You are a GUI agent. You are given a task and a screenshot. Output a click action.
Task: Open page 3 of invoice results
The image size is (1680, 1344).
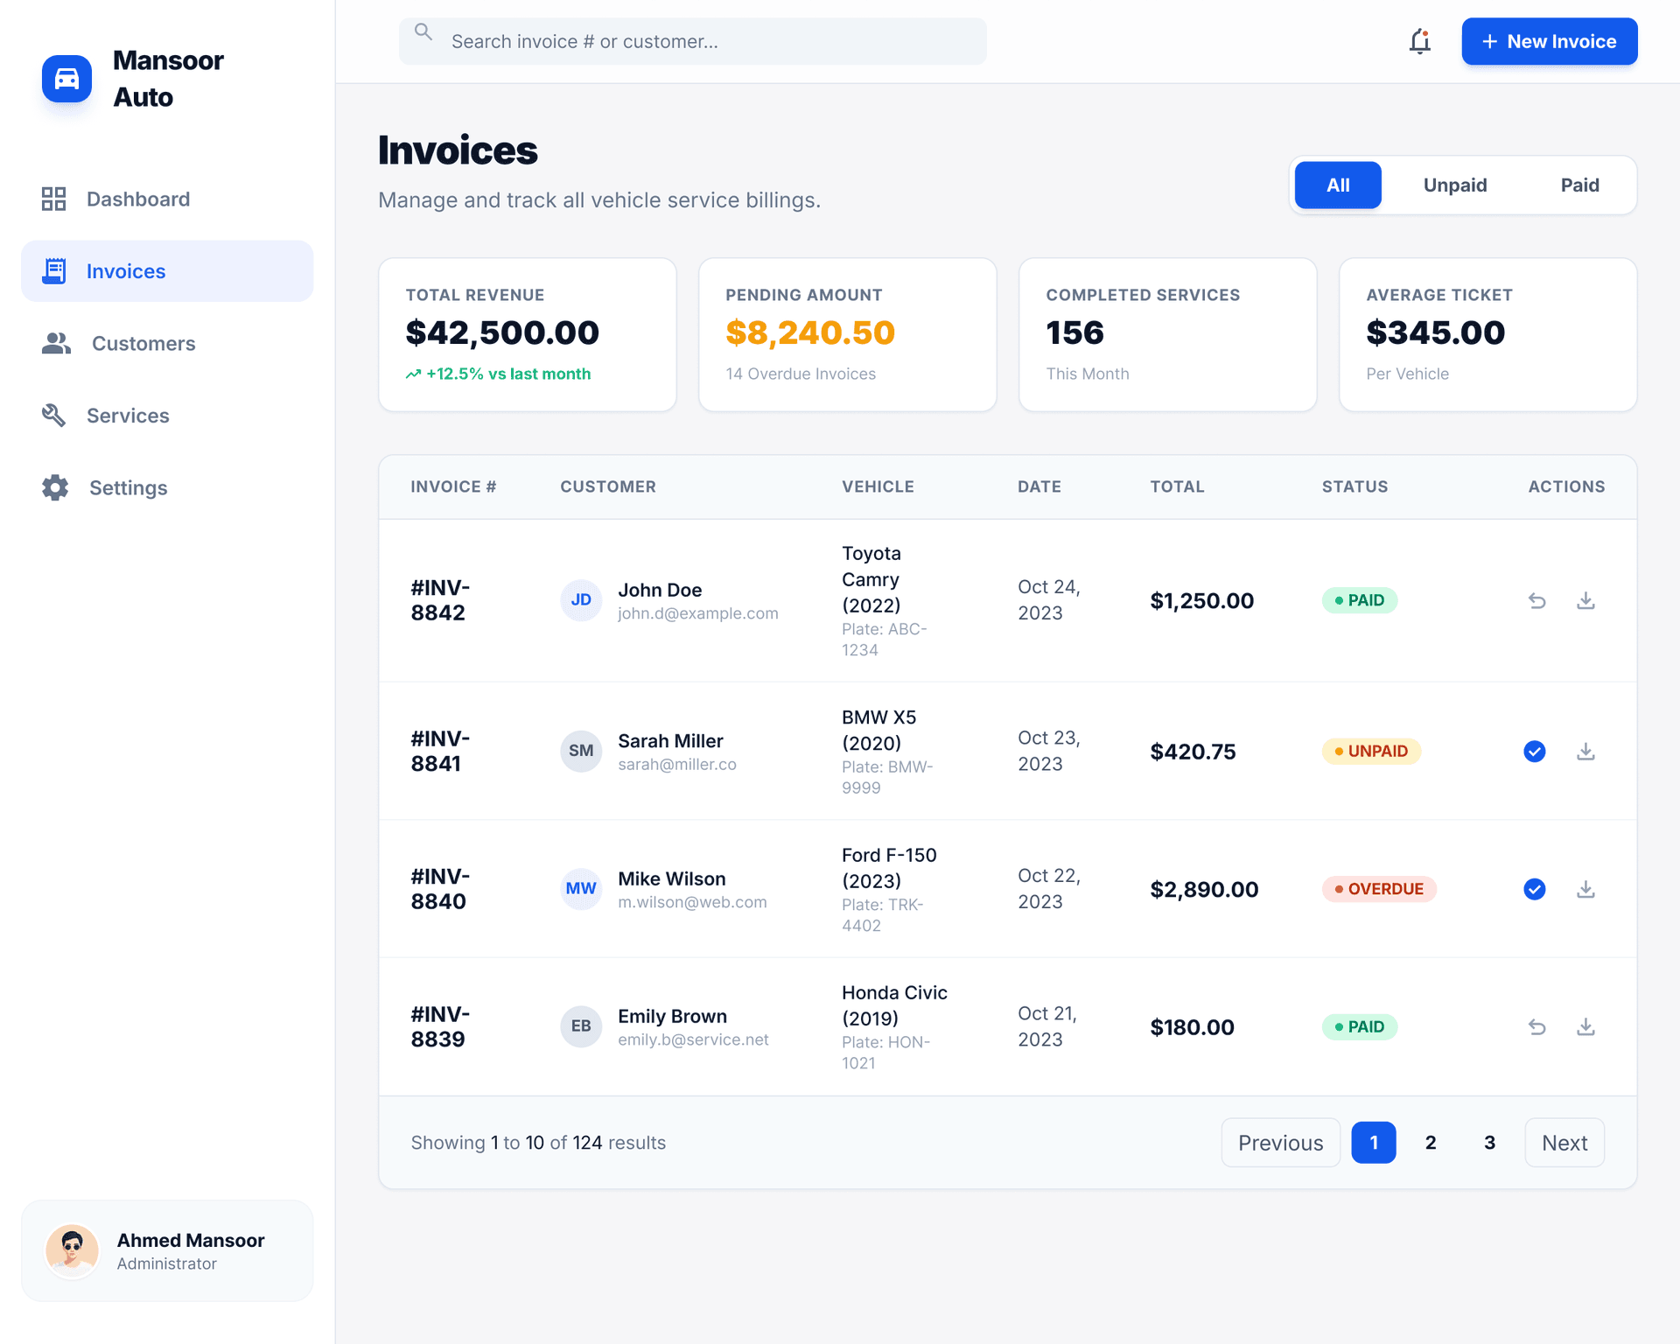click(x=1489, y=1142)
